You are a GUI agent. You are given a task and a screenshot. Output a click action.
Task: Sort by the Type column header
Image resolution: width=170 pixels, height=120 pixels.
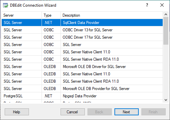click(x=51, y=15)
